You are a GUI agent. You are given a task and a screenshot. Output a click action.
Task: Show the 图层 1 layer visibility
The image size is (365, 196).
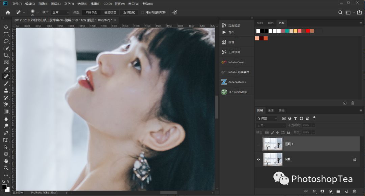click(259, 144)
